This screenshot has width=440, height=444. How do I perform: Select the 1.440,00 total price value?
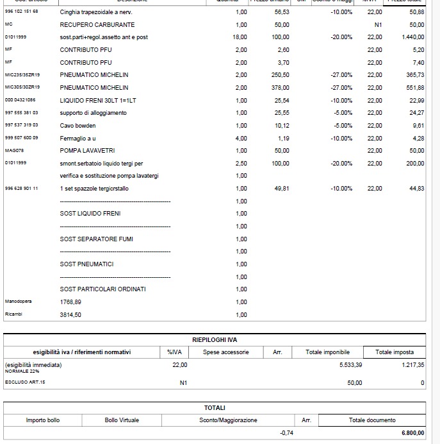(x=409, y=37)
